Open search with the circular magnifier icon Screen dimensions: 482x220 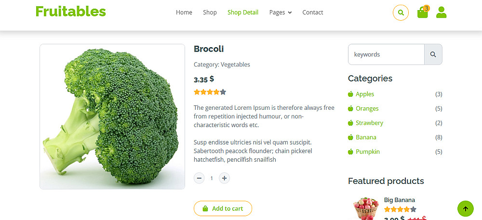click(401, 13)
